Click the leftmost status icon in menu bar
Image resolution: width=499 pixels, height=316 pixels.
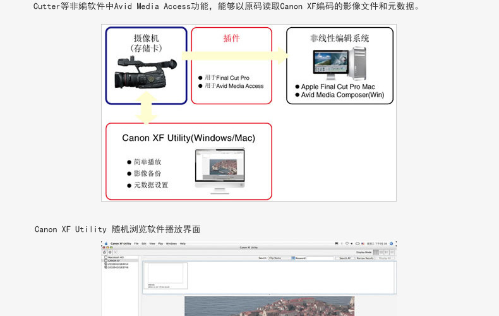click(337, 244)
